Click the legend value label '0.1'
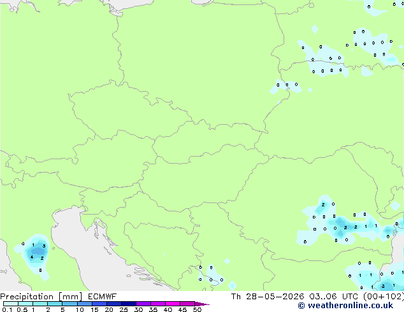Screen dimensions: 404x312 (7, 309)
